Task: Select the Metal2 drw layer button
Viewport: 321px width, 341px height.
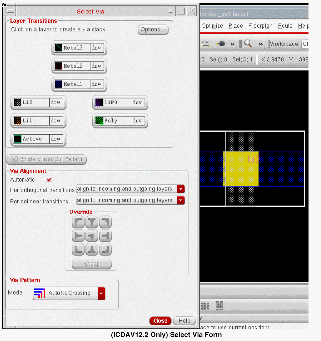Action: [79, 66]
